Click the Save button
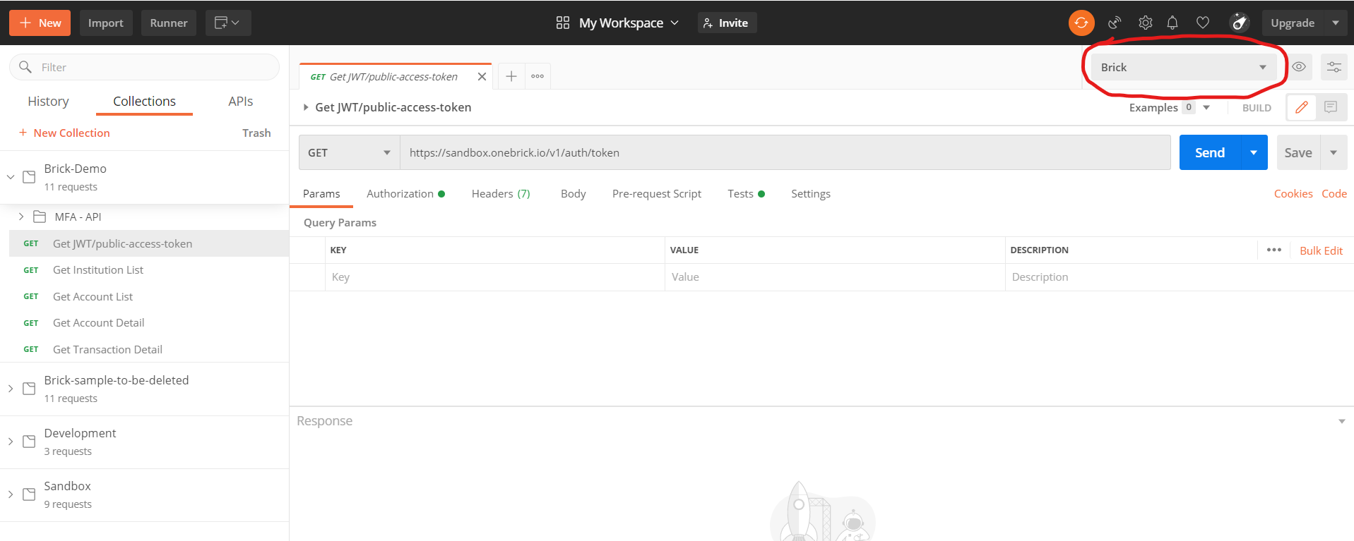 click(1298, 152)
